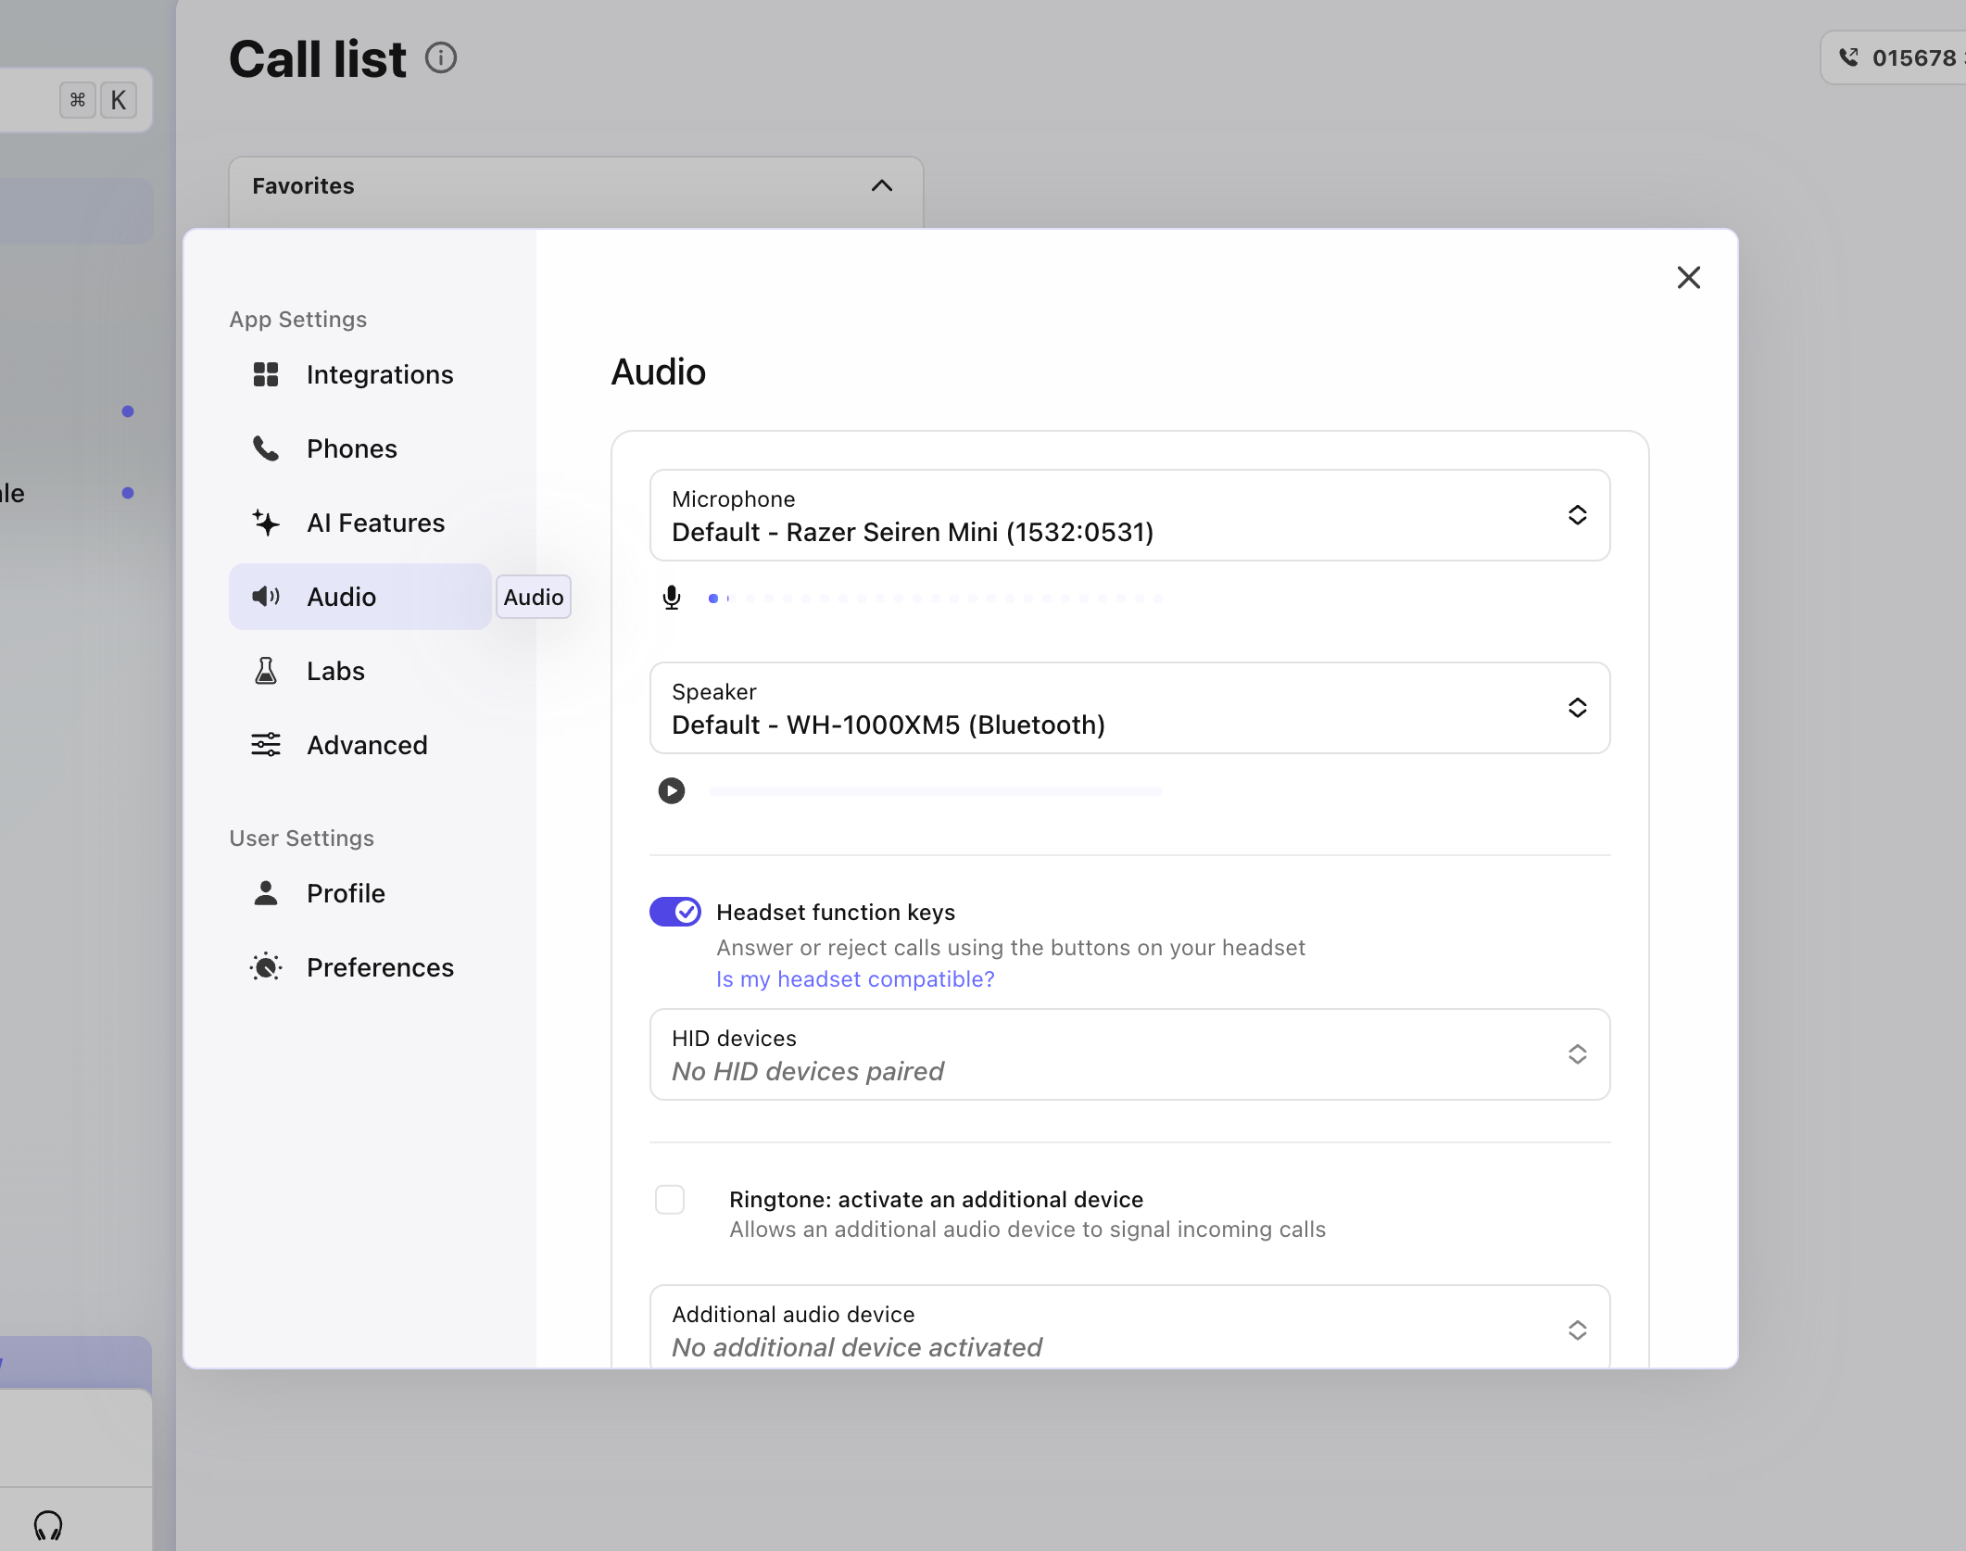This screenshot has height=1551, width=1966.
Task: Click the Labs flask icon
Action: [266, 671]
